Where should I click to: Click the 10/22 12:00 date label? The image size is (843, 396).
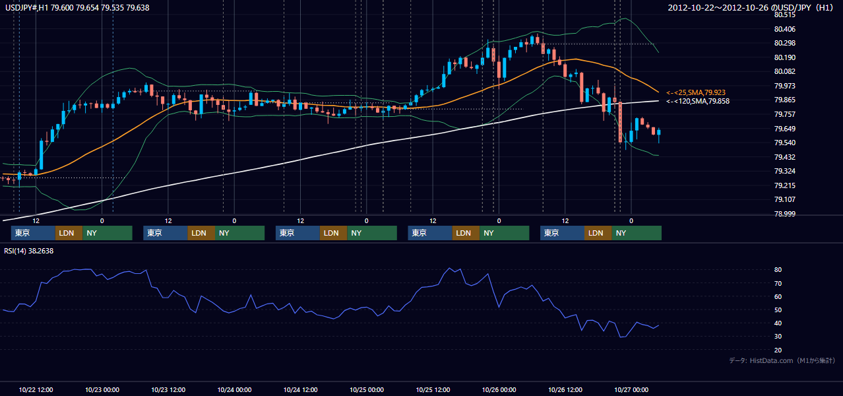36,389
